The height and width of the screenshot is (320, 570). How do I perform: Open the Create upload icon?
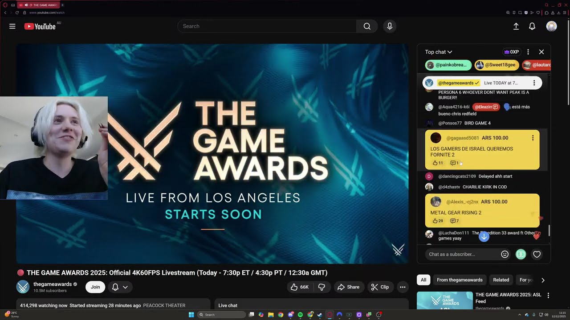(516, 26)
